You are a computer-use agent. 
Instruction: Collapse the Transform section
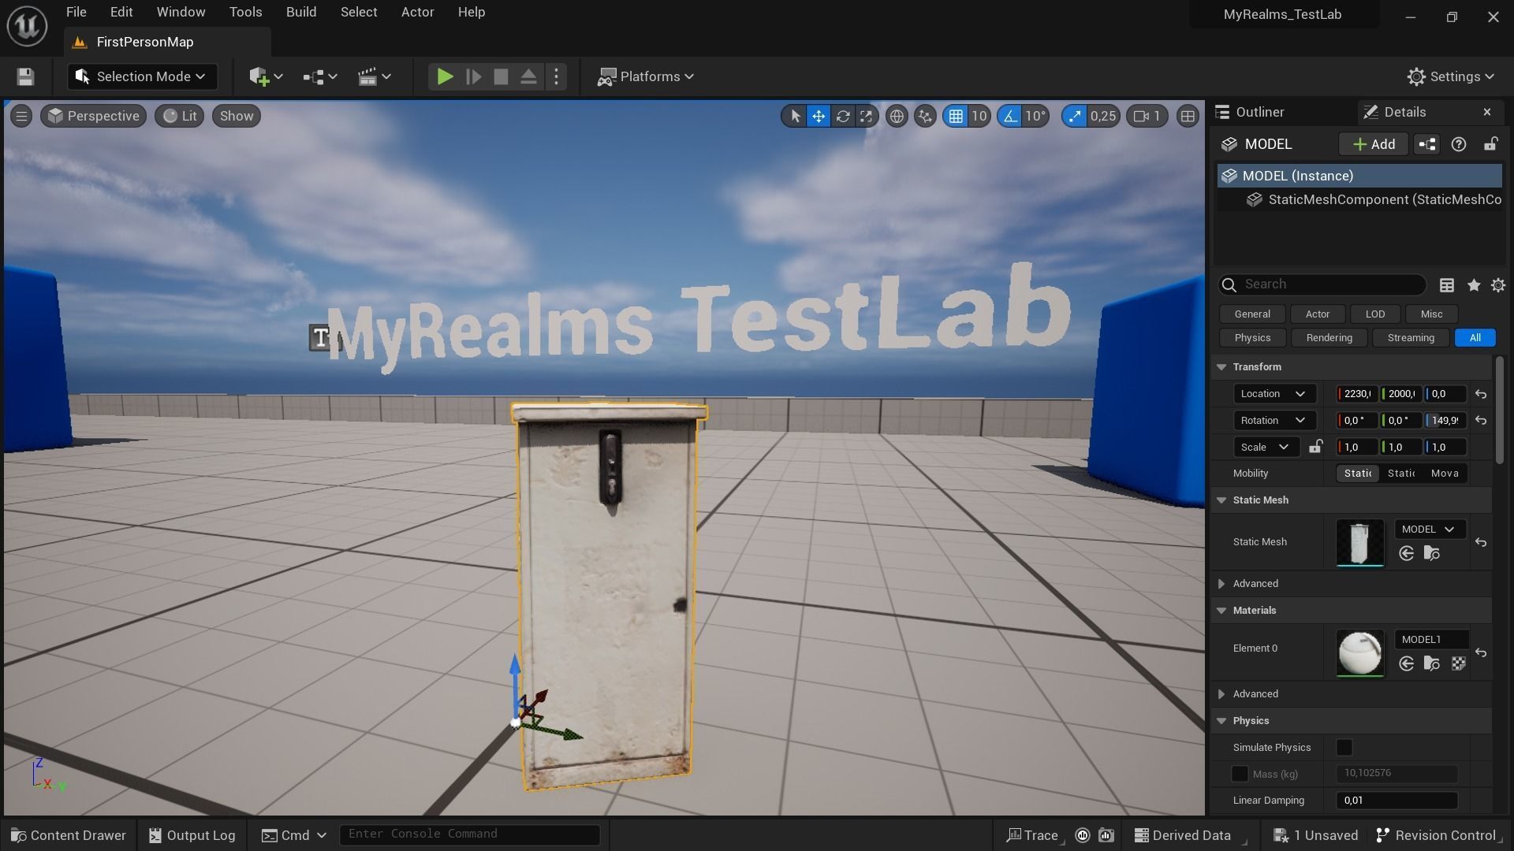pyautogui.click(x=1221, y=367)
